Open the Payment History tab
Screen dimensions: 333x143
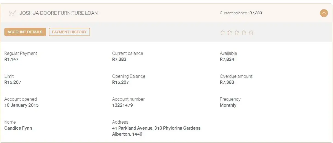(x=69, y=32)
